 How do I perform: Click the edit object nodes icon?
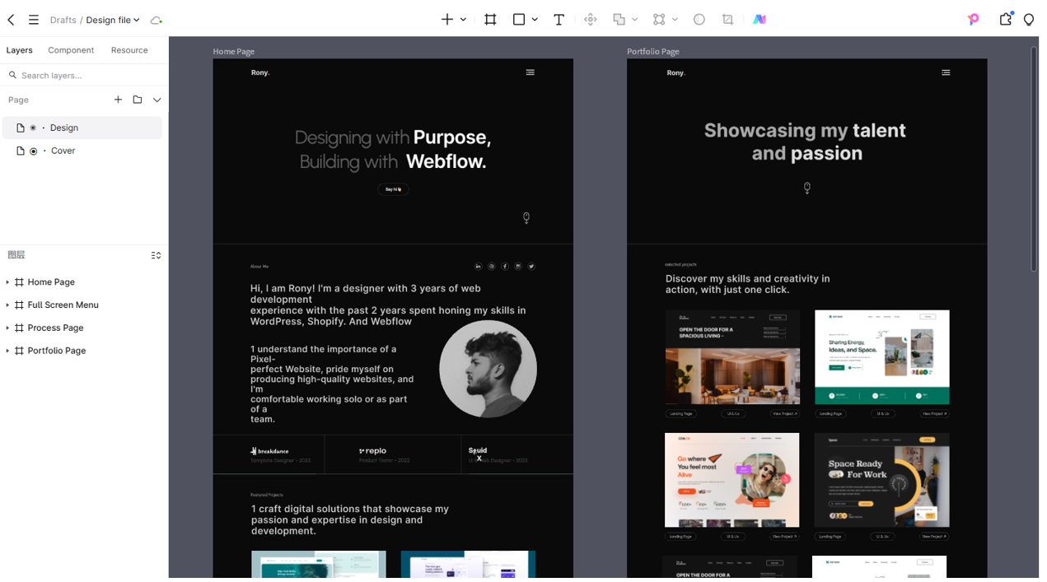(x=659, y=19)
